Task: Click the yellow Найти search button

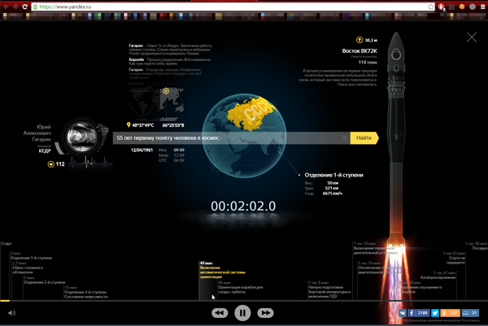Action: 364,138
